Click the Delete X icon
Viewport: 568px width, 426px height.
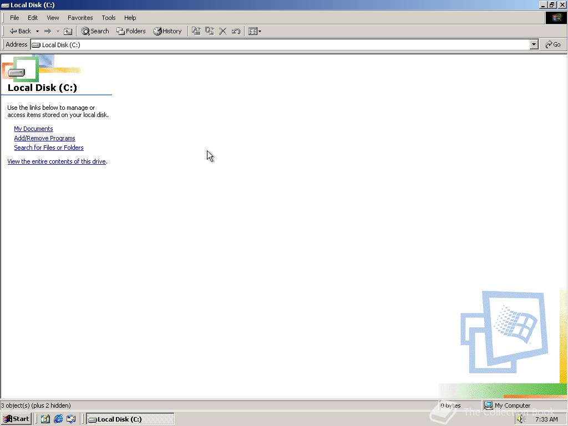223,31
